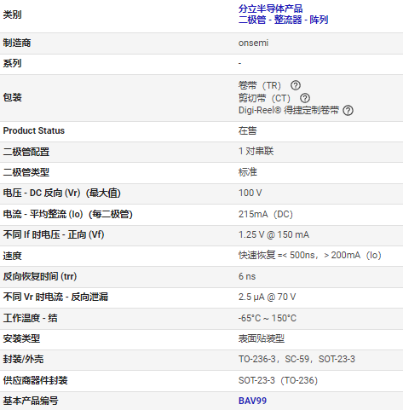The height and width of the screenshot is (410, 403).
Task: Select the onsemi manufacturer value
Action: (253, 43)
